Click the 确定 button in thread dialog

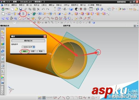tap(25, 51)
